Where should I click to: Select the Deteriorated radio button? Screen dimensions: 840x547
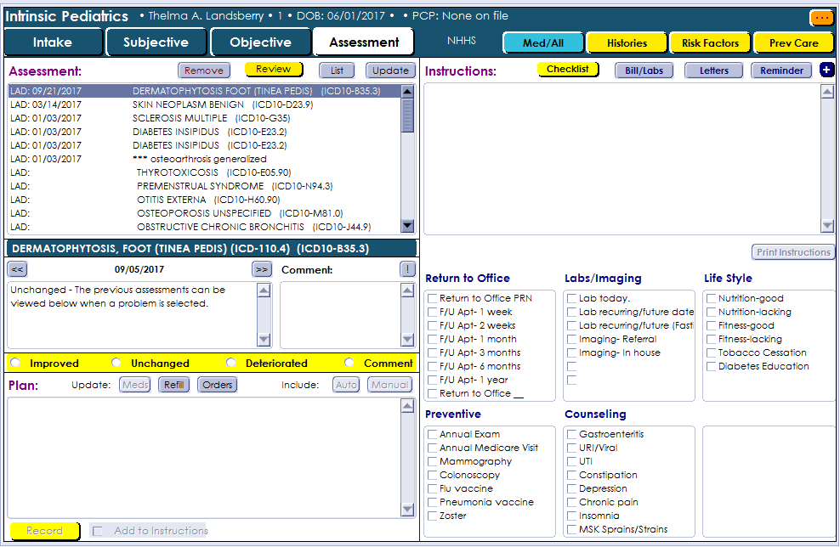point(231,364)
